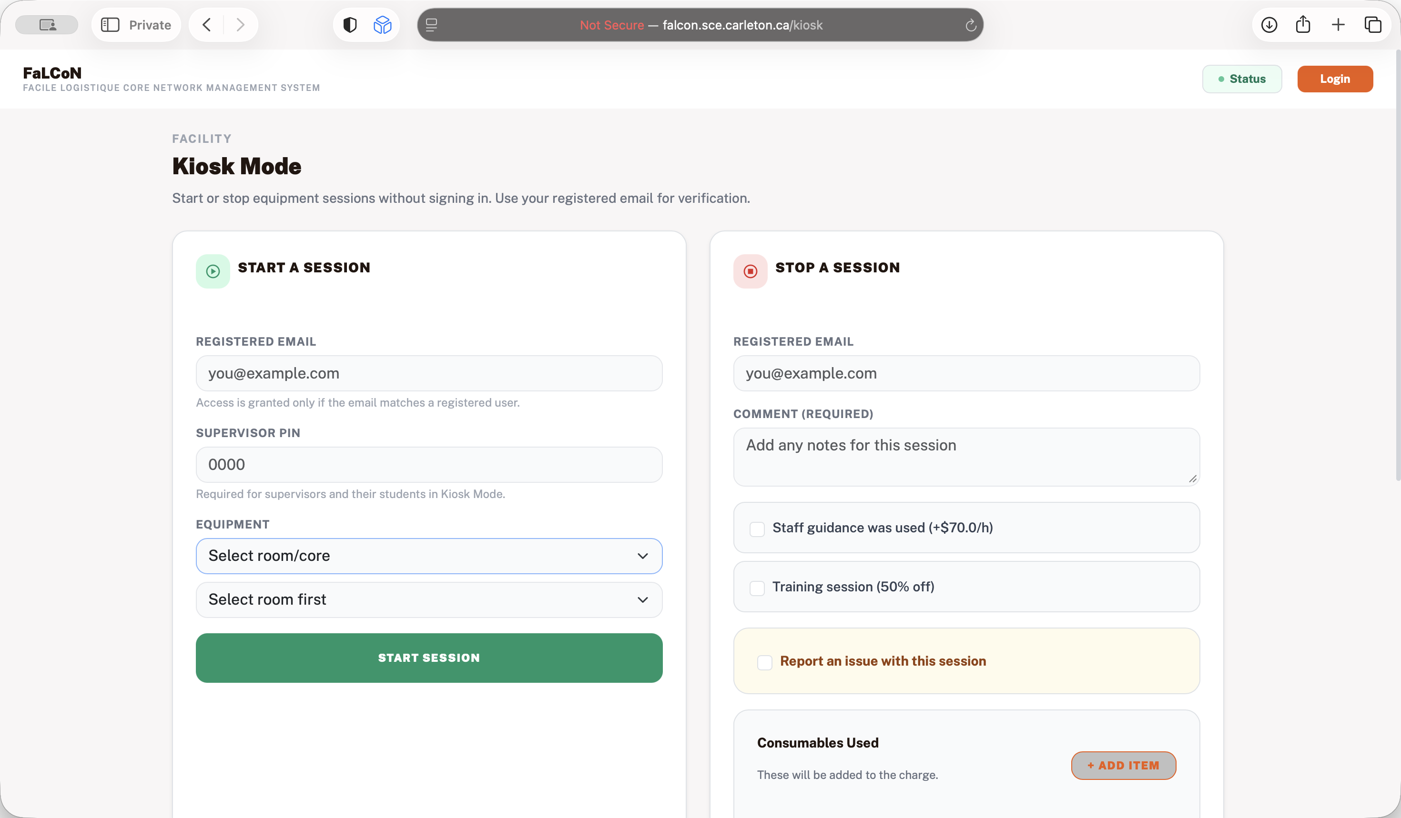
Task: Enable the Training session 50% off checkbox
Action: [x=757, y=588]
